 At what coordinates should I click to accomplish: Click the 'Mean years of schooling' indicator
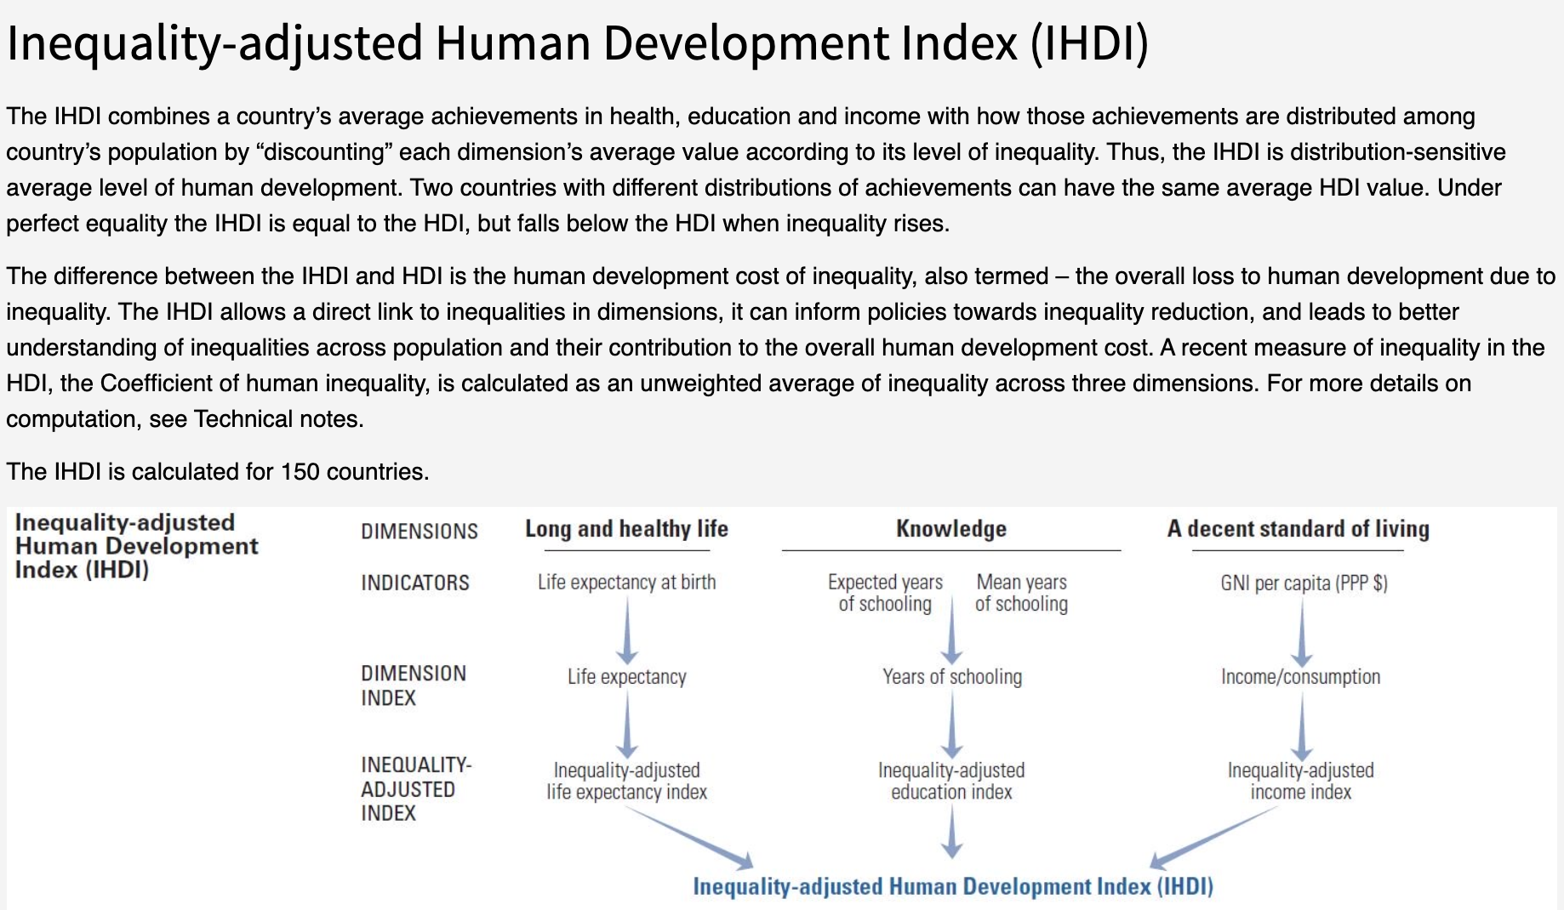pos(1021,593)
